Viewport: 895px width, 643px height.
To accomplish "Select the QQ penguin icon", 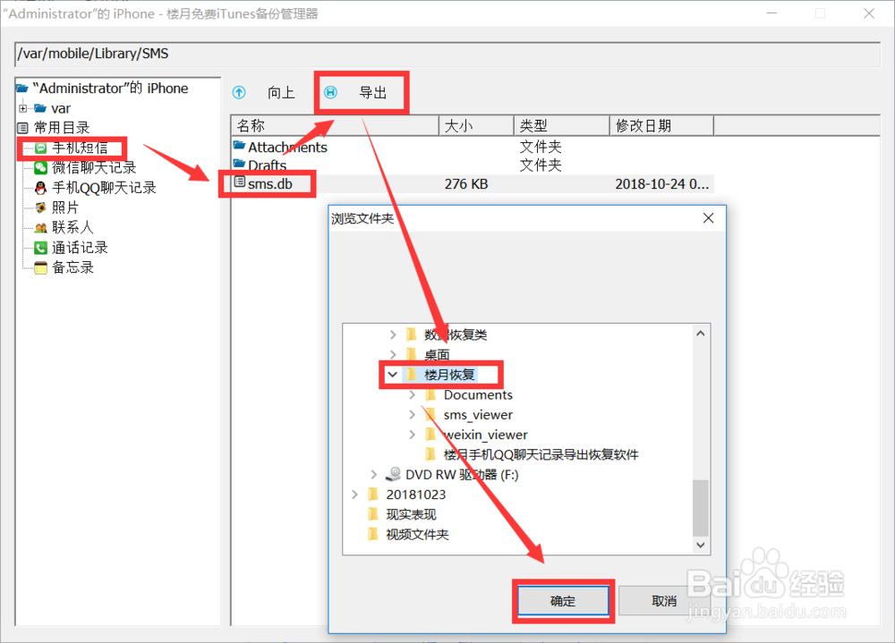I will (40, 188).
